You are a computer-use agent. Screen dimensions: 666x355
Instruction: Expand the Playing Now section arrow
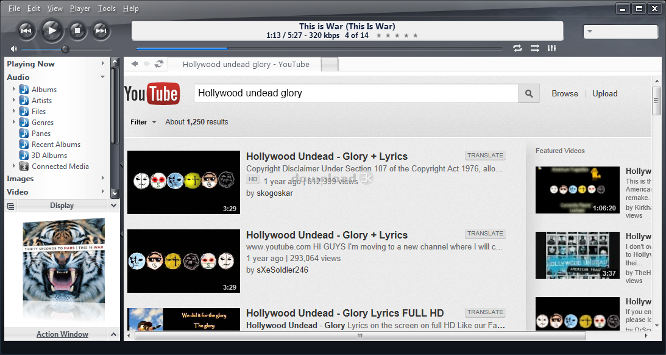[x=103, y=63]
